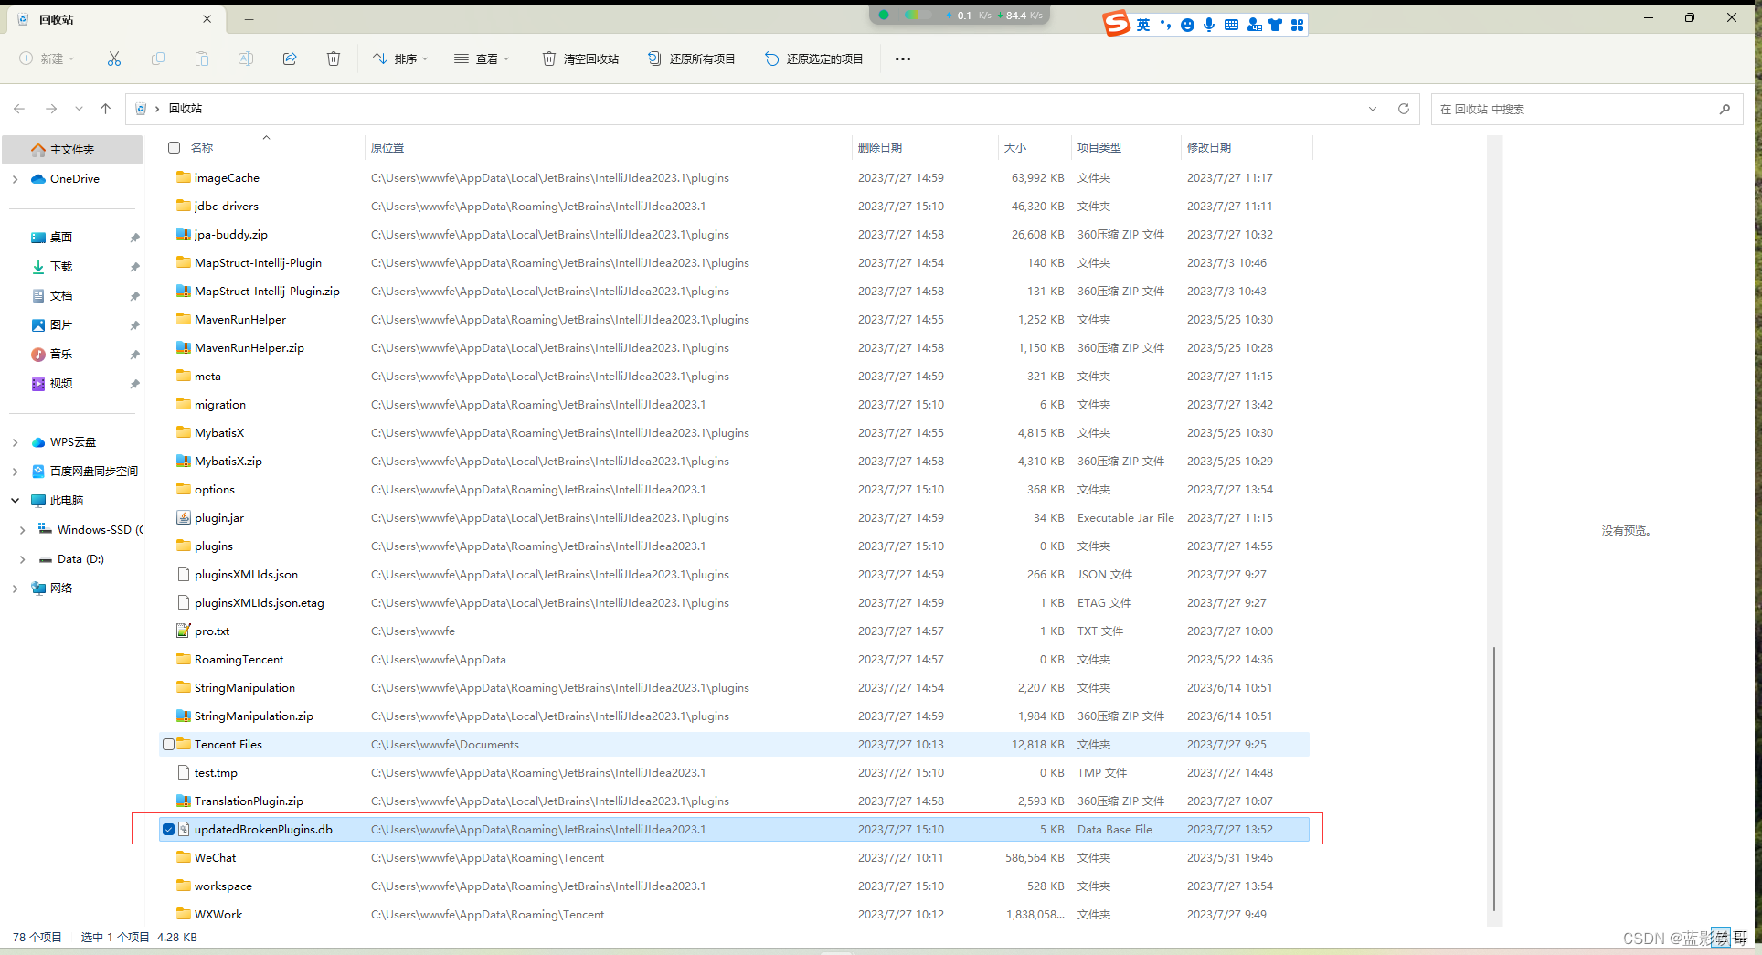Viewport: 1762px width, 955px height.
Task: Expand the OneDrive tree node
Action: (x=15, y=179)
